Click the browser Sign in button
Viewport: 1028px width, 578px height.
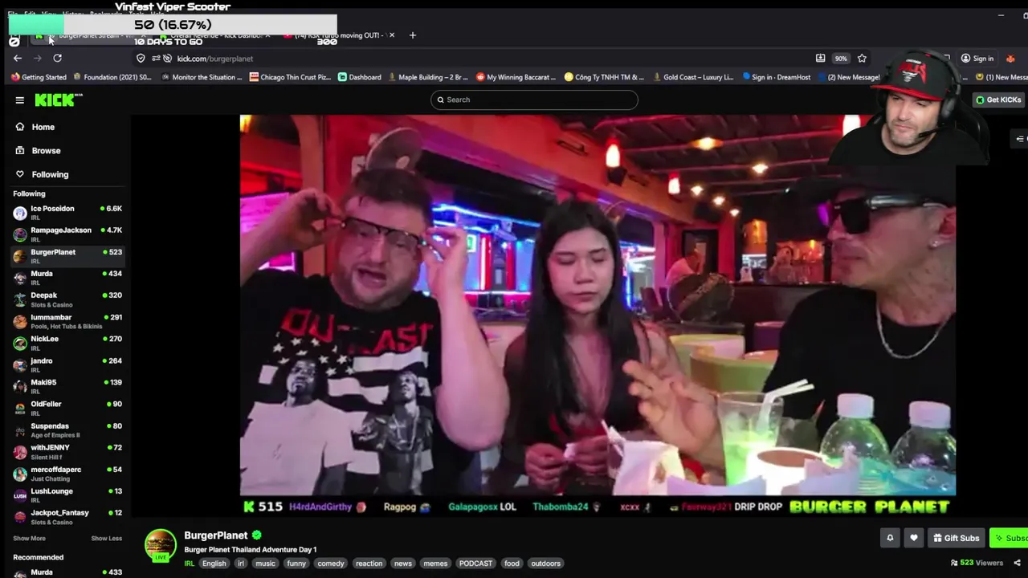click(x=978, y=59)
